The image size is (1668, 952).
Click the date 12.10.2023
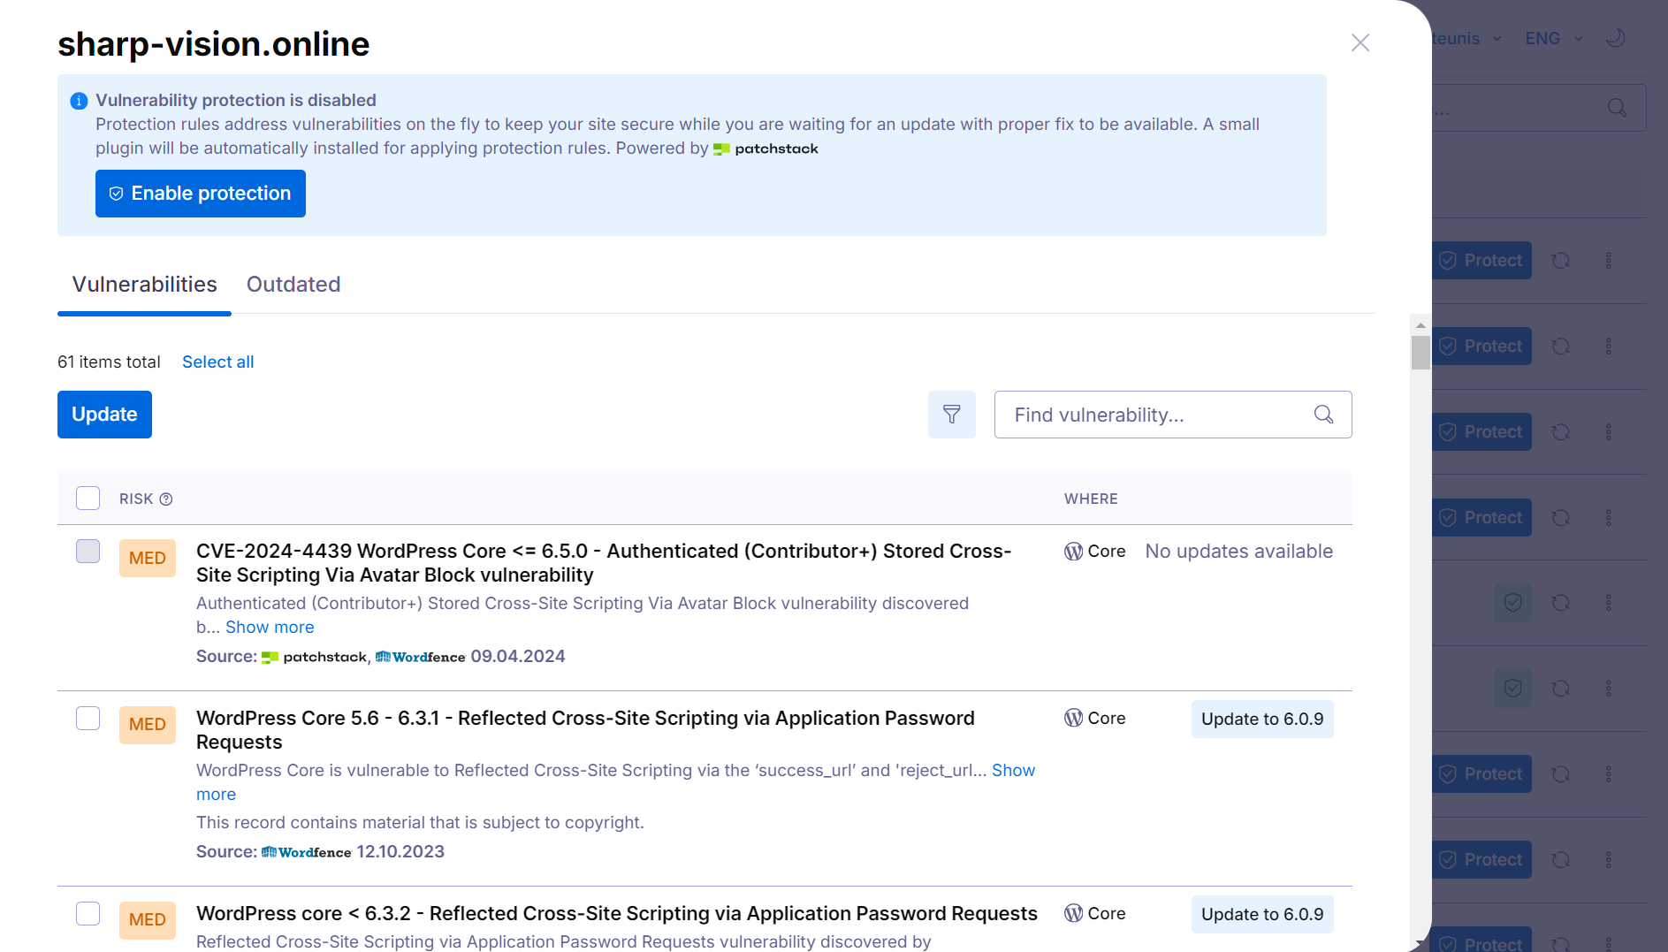point(400,852)
